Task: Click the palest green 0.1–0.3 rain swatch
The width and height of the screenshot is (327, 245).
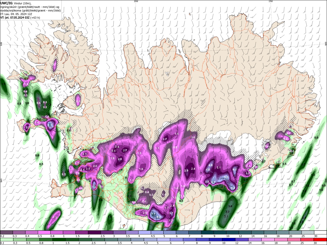Action: (7, 240)
